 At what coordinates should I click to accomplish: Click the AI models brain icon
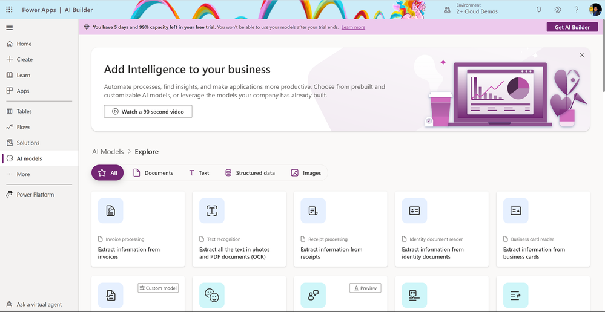coord(10,158)
